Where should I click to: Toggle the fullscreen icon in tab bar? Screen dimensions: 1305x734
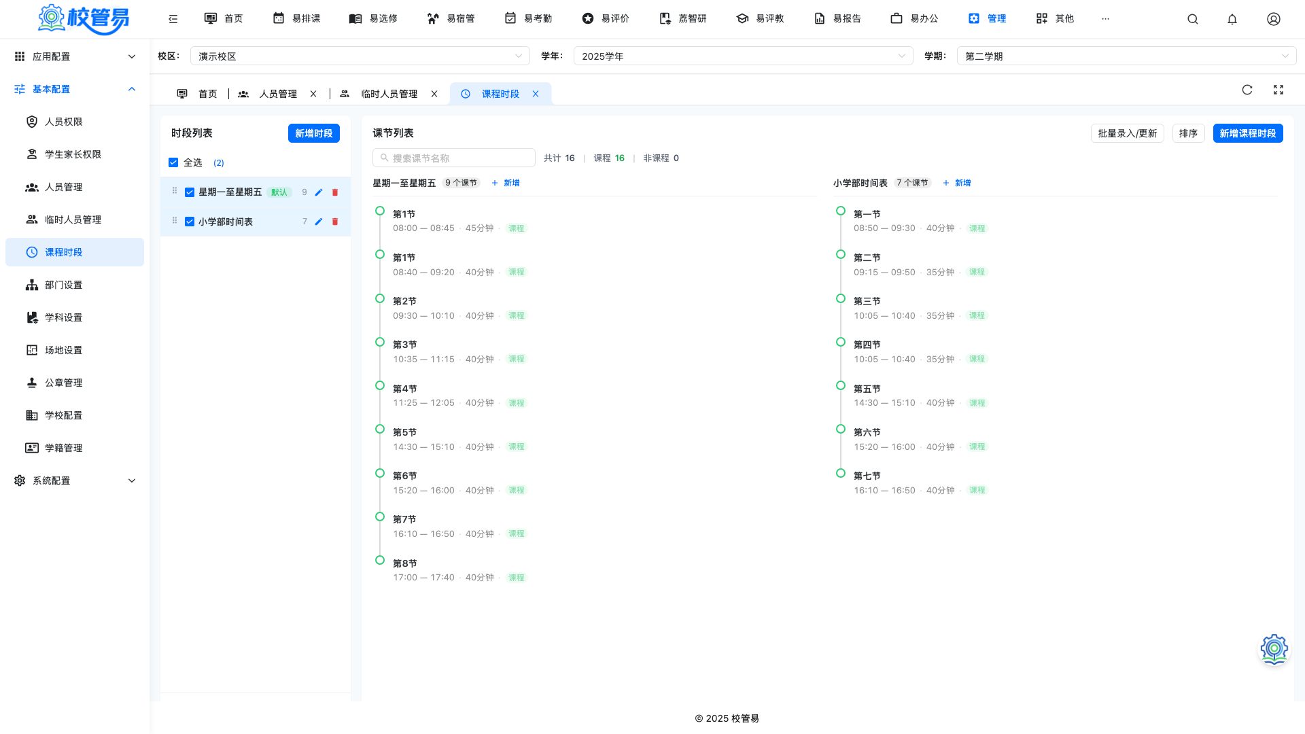point(1278,90)
